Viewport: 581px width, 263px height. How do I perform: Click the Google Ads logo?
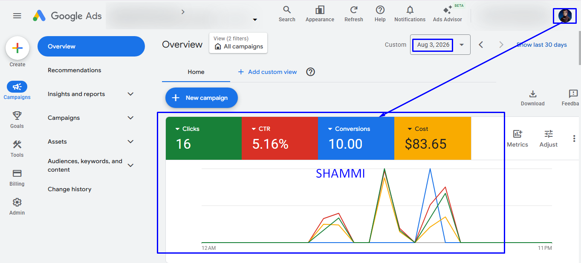click(x=67, y=16)
